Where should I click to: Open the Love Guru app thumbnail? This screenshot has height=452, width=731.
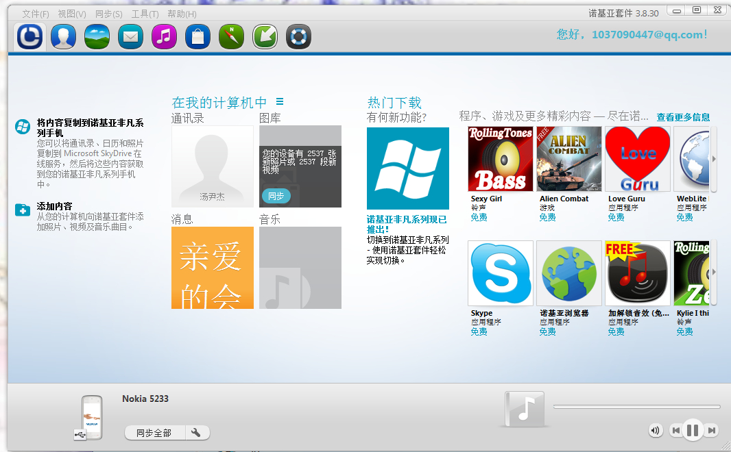(x=638, y=159)
